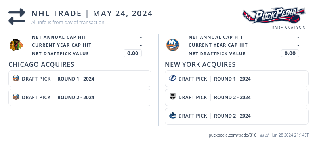Click the New York Islanders team logo

173,45
